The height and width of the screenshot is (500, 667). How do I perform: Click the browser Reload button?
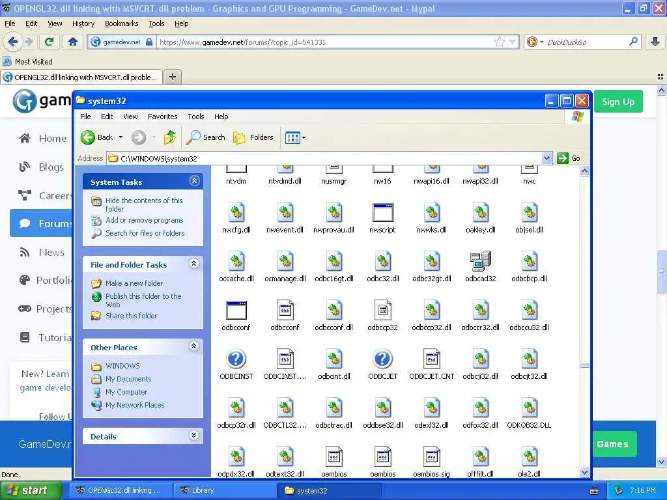point(50,42)
